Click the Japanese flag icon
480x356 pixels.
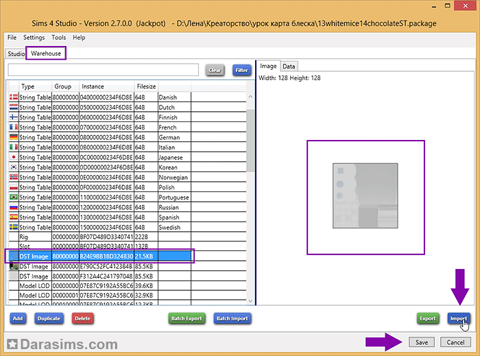click(13, 157)
